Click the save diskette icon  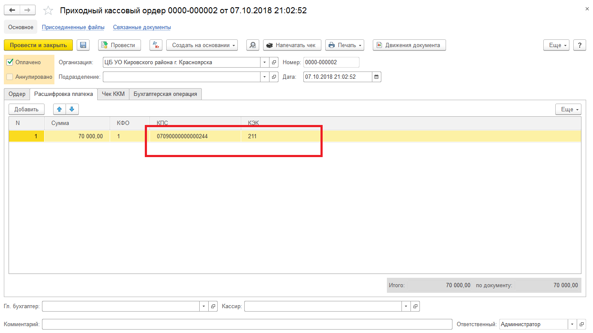click(83, 45)
